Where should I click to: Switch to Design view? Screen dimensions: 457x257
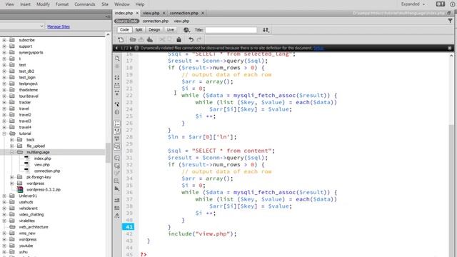[154, 30]
